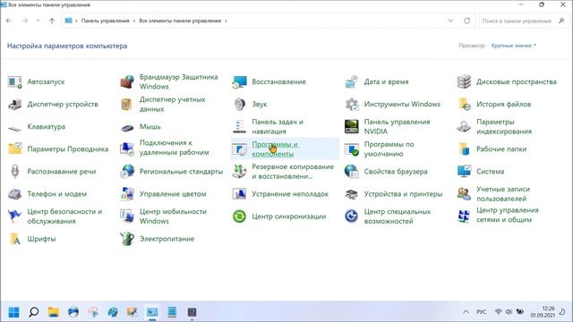The height and width of the screenshot is (322, 573).
Task: Open Центр синхронизации green icon
Action: click(239, 216)
